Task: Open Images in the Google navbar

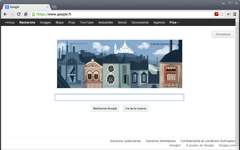Action: pyautogui.click(x=45, y=22)
